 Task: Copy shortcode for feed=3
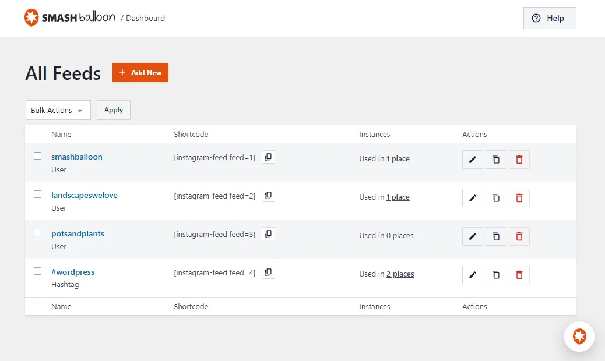click(x=268, y=234)
